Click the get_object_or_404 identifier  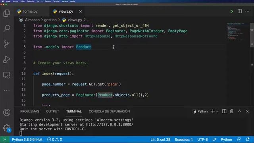point(131,25)
